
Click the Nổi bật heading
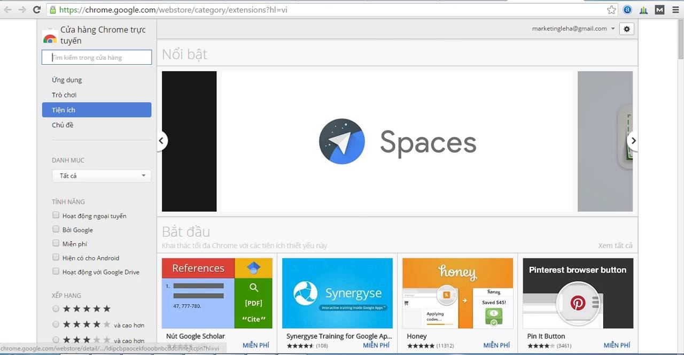[184, 54]
